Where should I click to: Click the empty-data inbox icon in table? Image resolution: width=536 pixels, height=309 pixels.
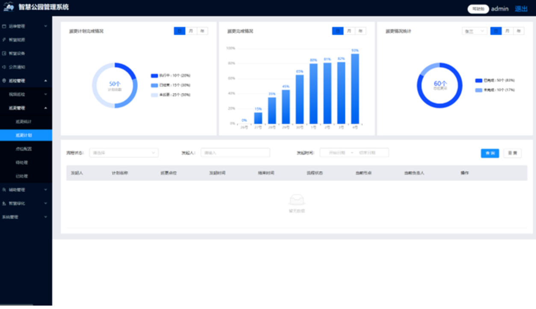(x=297, y=200)
